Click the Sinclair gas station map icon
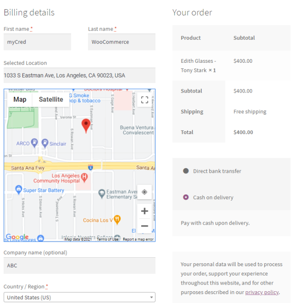Viewport: 293px width, 303px height. point(45,143)
